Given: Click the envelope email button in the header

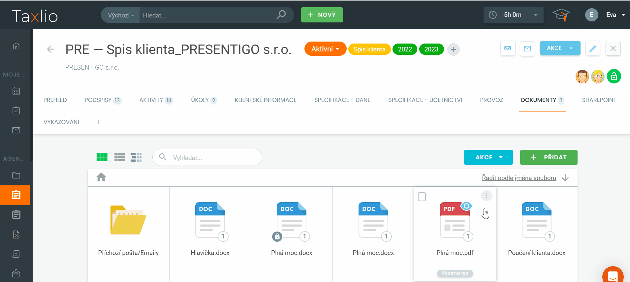Looking at the screenshot, I should pyautogui.click(x=527, y=49).
